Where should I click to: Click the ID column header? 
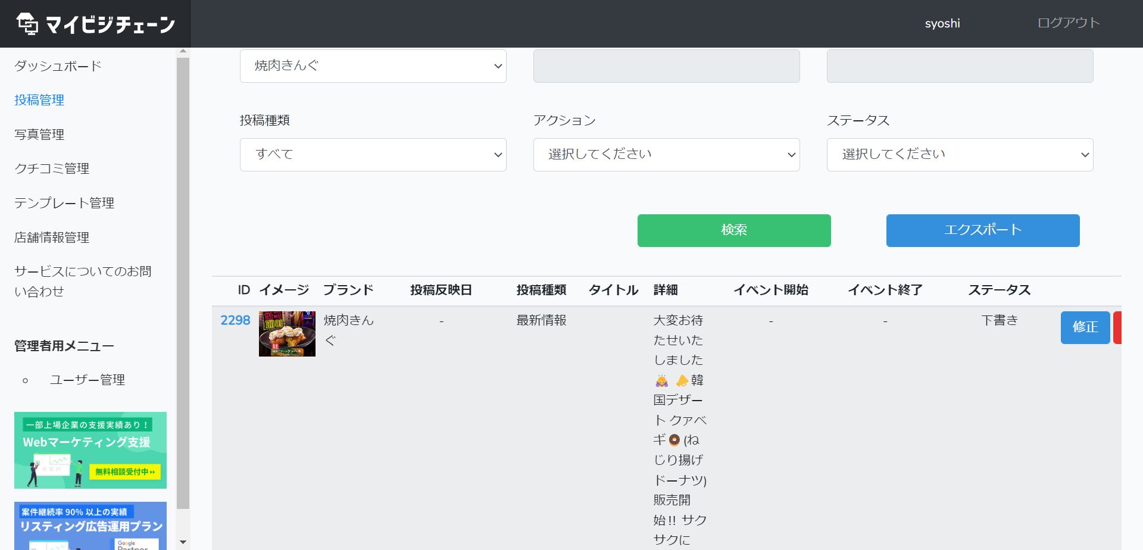[x=244, y=290]
